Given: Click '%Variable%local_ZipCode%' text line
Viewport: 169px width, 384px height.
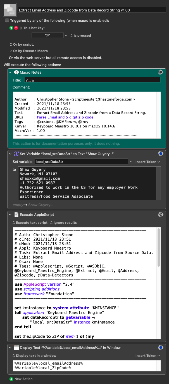Looking at the screenshot, I should 43,368.
